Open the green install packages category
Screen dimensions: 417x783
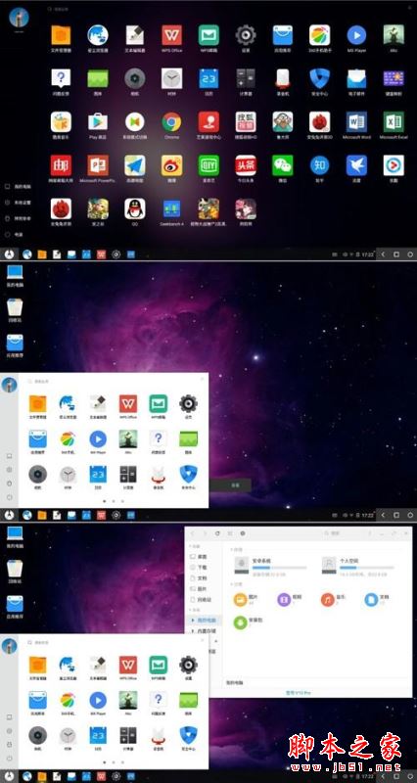(240, 622)
